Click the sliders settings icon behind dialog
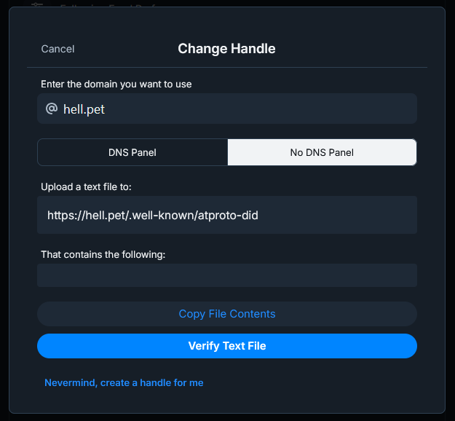455x421 pixels. click(37, 4)
